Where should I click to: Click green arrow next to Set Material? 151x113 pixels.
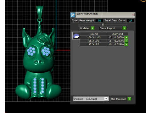click(x=129, y=99)
